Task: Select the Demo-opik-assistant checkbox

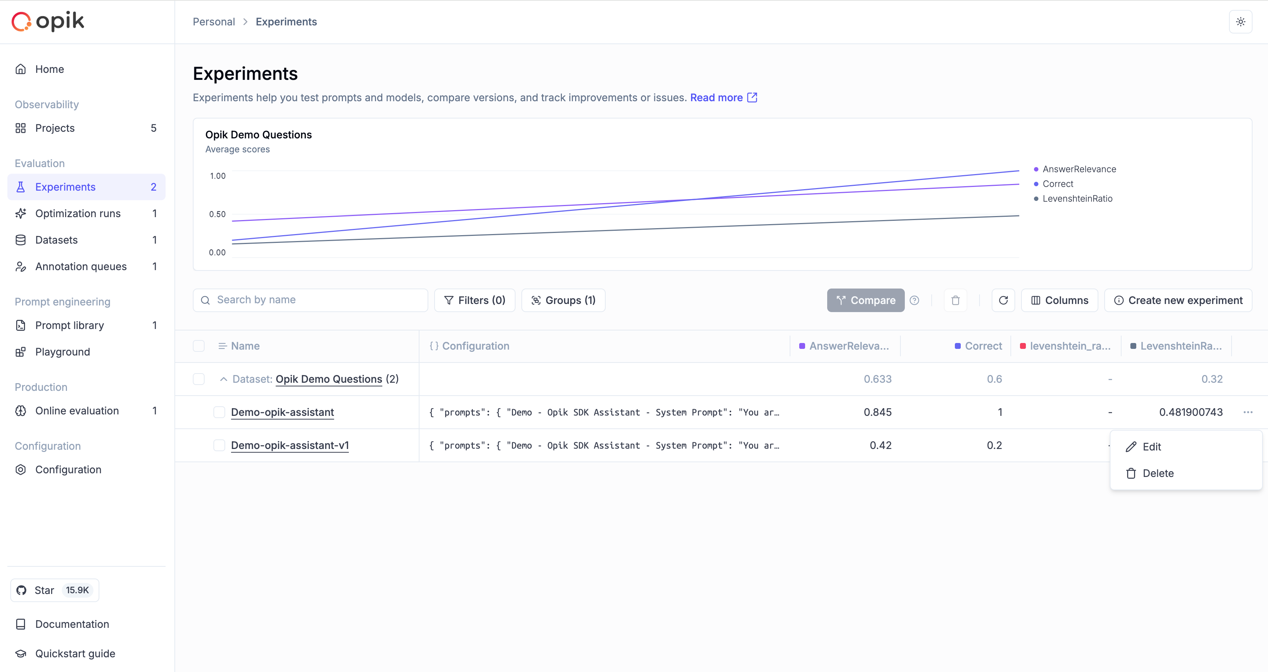Action: (219, 412)
